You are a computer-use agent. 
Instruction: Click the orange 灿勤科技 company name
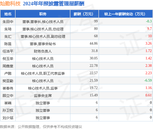[x=10, y=4]
